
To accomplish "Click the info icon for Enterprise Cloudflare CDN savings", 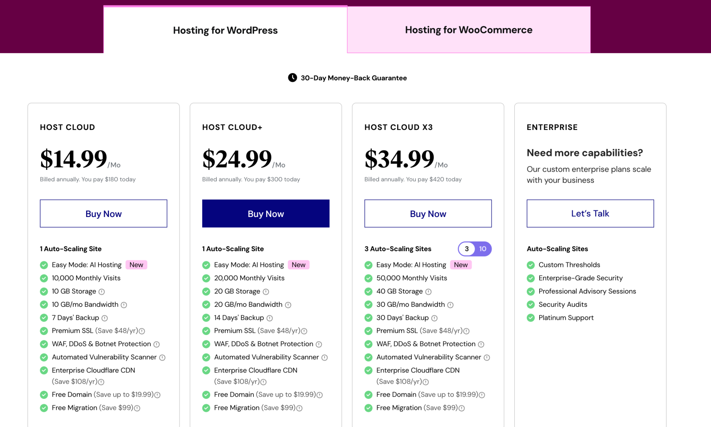I will [101, 382].
